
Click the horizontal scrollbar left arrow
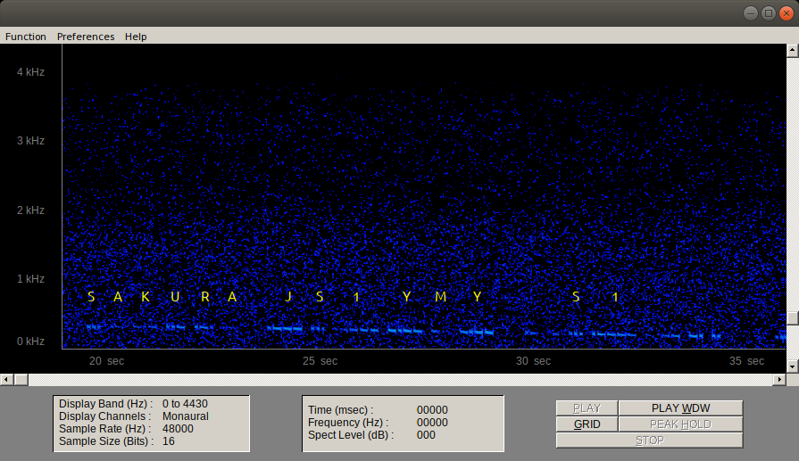6,380
